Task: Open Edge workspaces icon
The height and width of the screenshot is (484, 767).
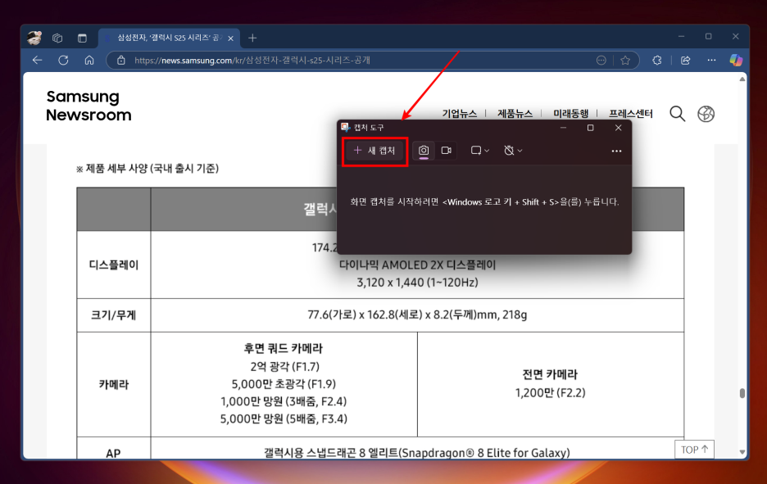Action: [57, 38]
